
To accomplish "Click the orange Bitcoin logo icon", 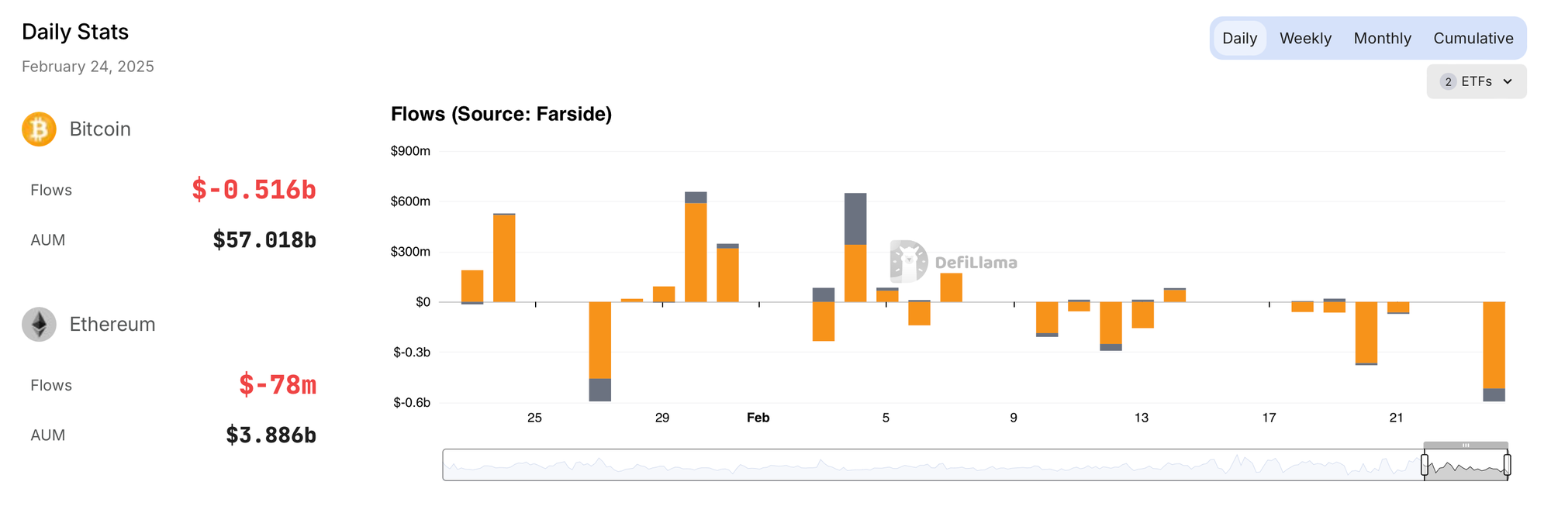I will [x=39, y=129].
